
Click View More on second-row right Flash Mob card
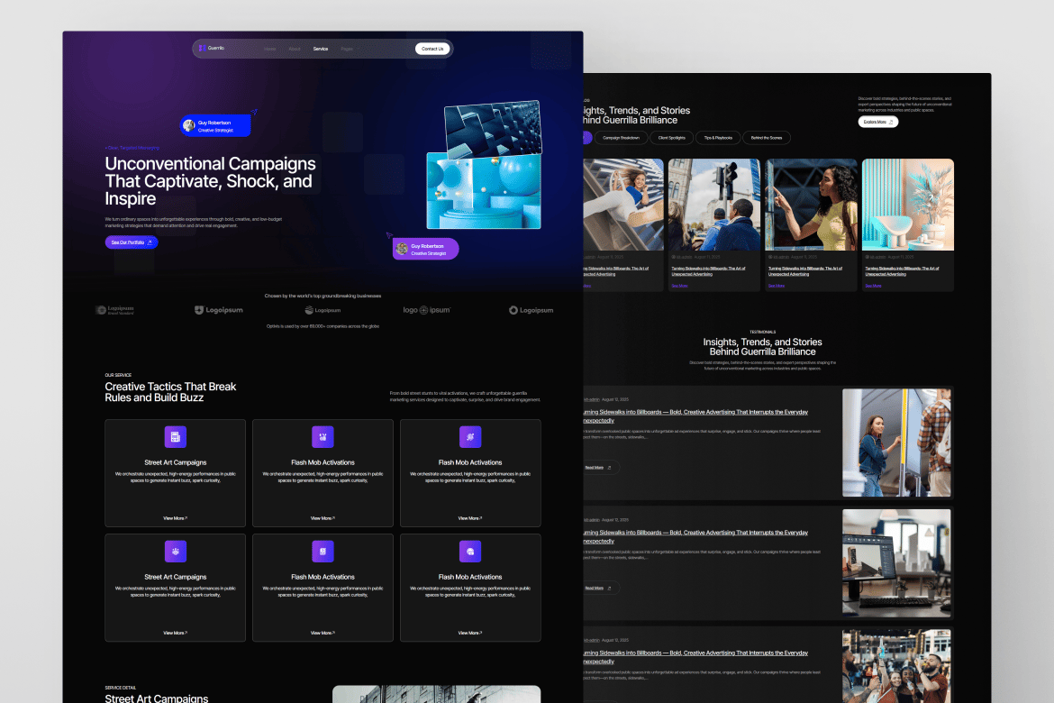click(x=470, y=633)
